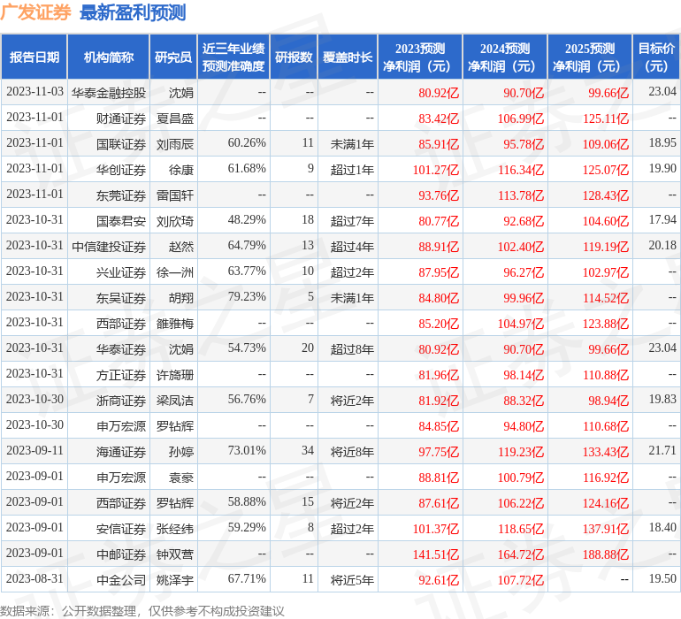Click the 最新盈利预测 heading

click(133, 12)
